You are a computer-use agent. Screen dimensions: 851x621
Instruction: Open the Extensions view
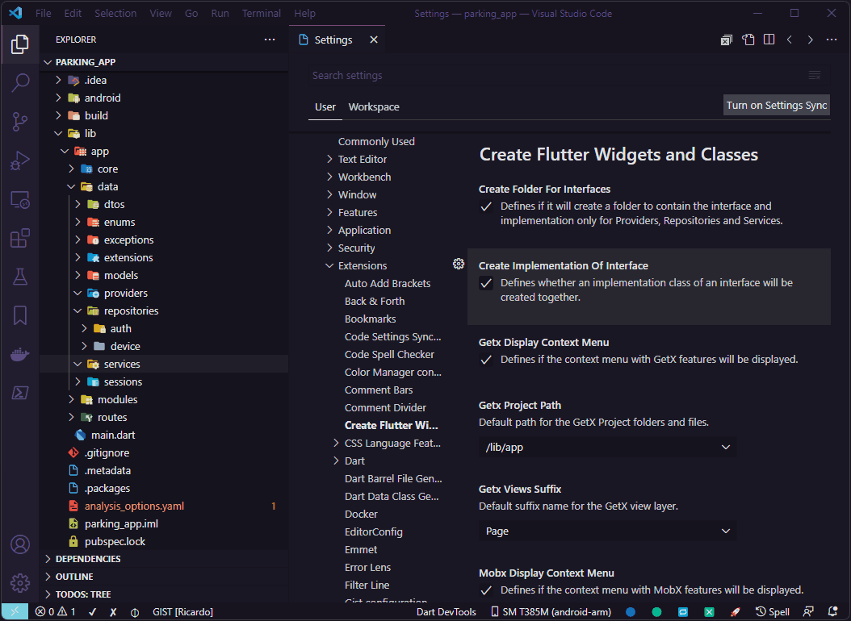tap(20, 239)
